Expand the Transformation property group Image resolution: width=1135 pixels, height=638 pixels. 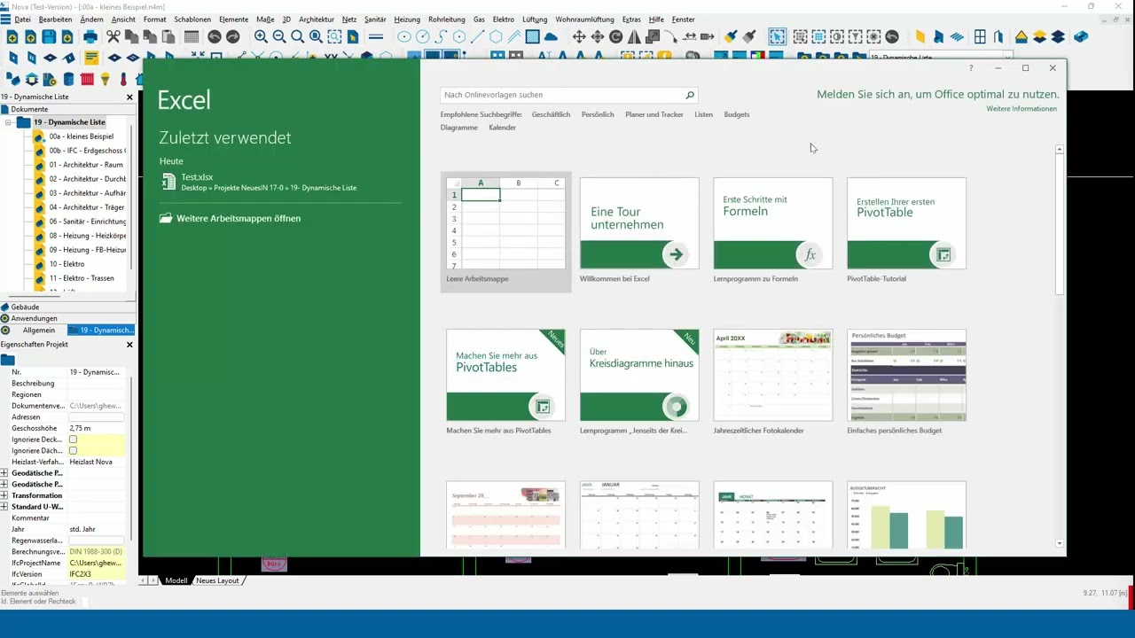click(x=4, y=495)
